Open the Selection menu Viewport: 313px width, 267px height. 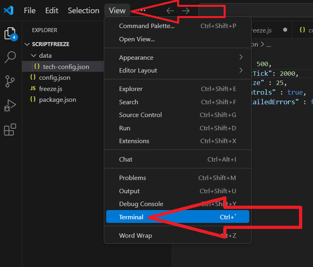pyautogui.click(x=83, y=10)
